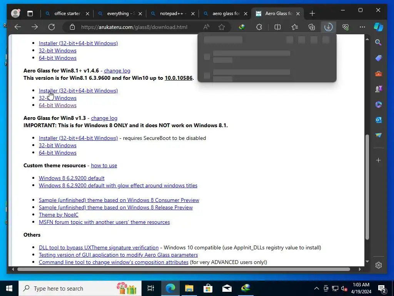Open Windows 8 6.2.9200 default link
The width and height of the screenshot is (394, 296).
tap(72, 178)
